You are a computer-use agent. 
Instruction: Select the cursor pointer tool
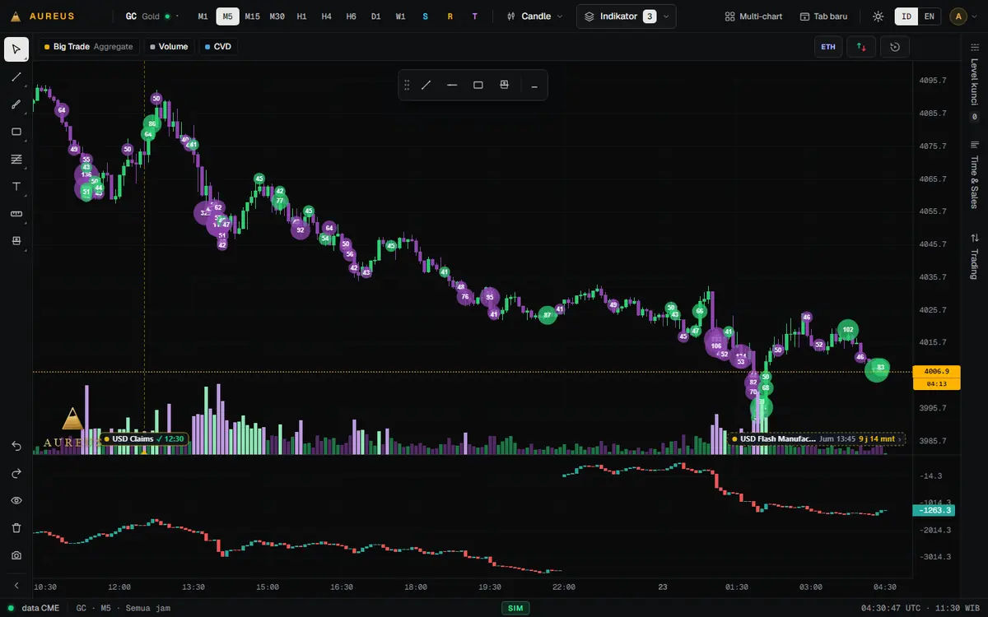[x=16, y=49]
